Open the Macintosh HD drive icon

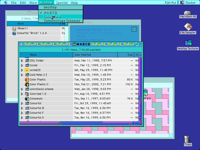pos(188,13)
